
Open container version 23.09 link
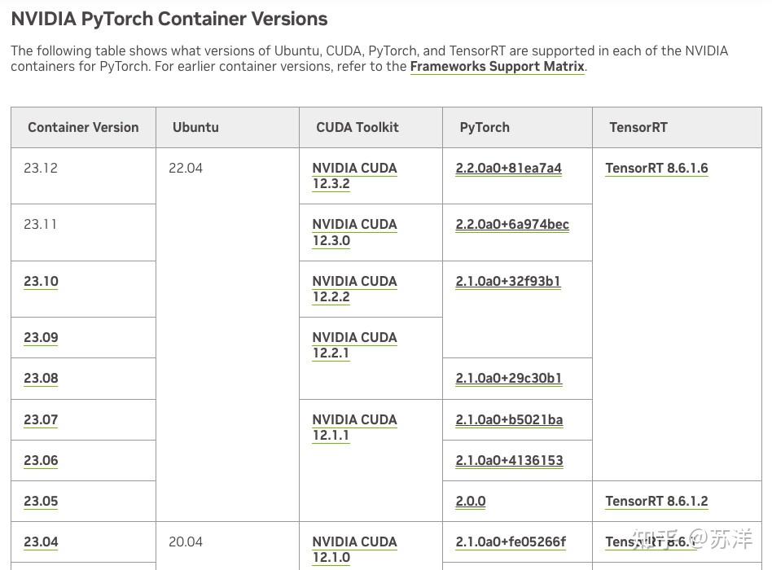coord(41,338)
